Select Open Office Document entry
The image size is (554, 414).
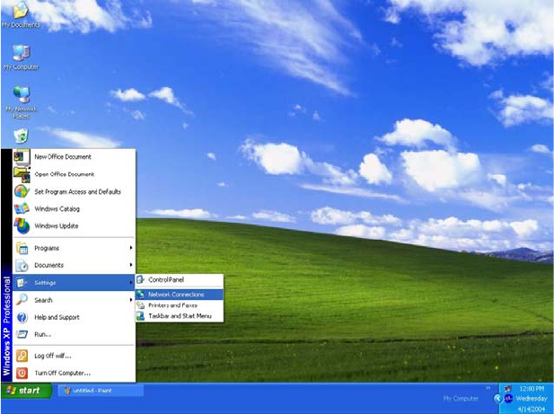point(74,174)
